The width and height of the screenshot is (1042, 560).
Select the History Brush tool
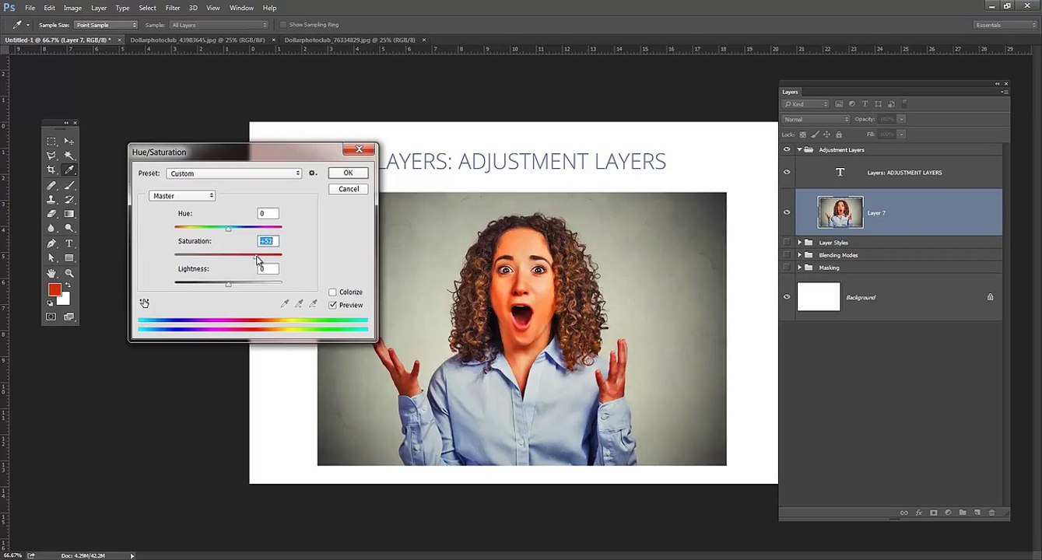tap(69, 200)
